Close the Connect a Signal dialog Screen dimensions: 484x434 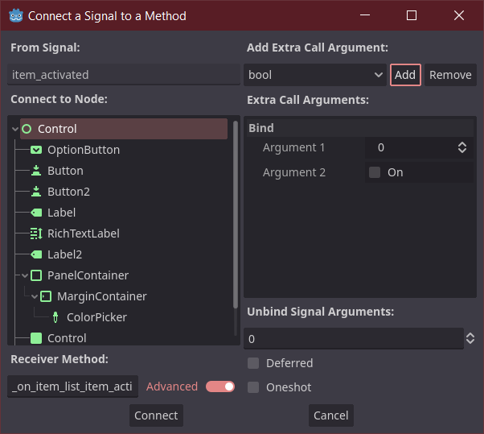[x=459, y=15]
